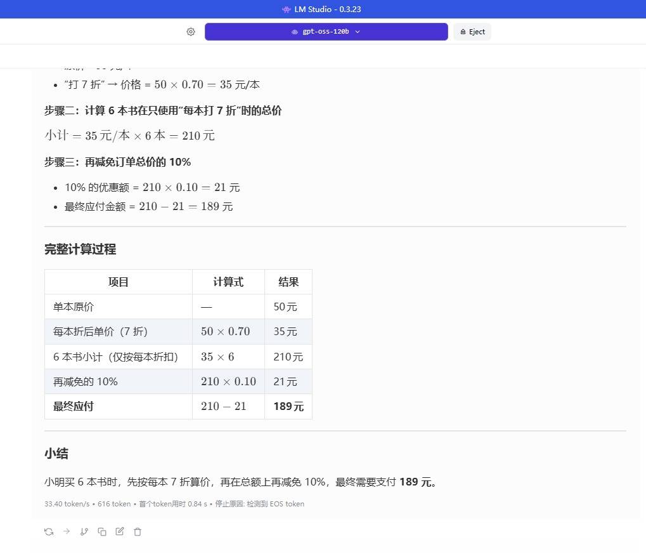Open the gpt-oss-120b model selector

326,32
